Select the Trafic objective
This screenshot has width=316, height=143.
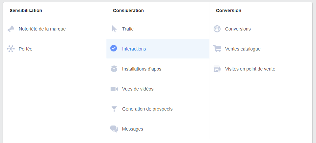[128, 29]
